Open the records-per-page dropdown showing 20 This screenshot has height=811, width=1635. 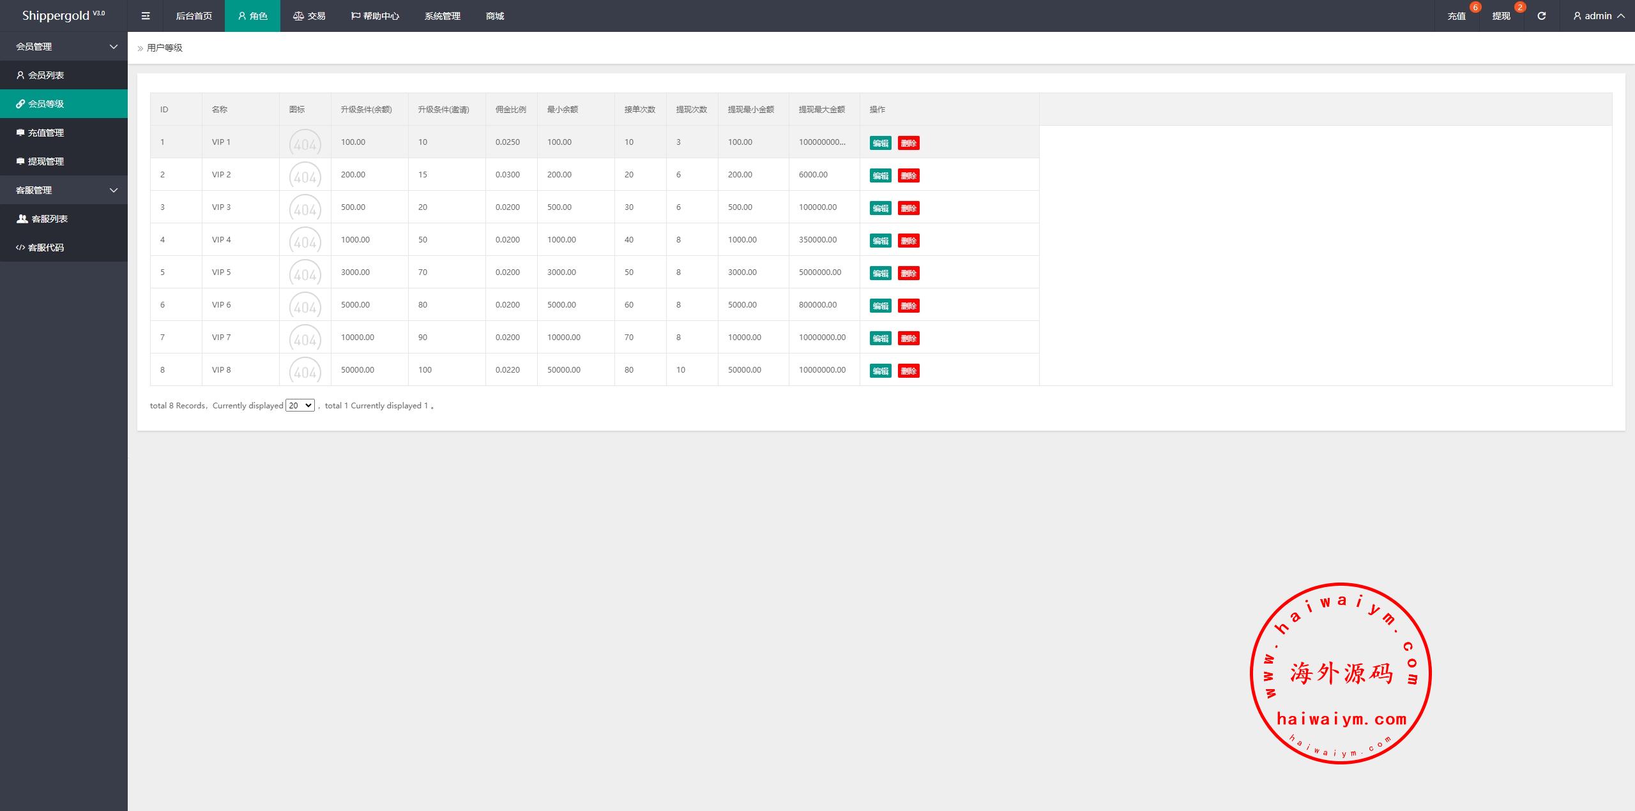coord(300,405)
